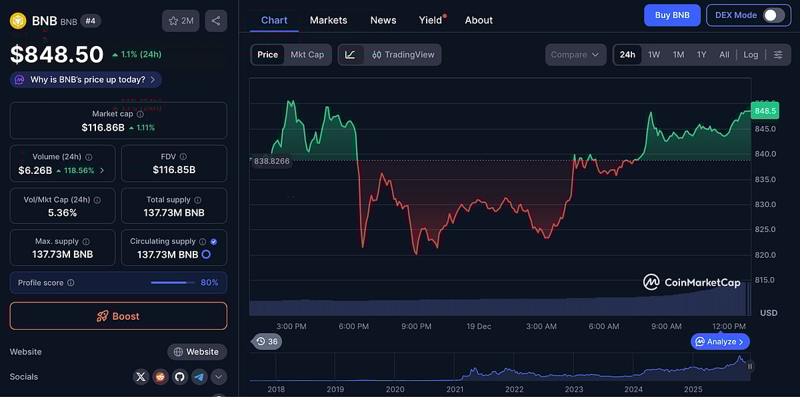Click the Buy BNB button
The image size is (800, 397).
[672, 15]
